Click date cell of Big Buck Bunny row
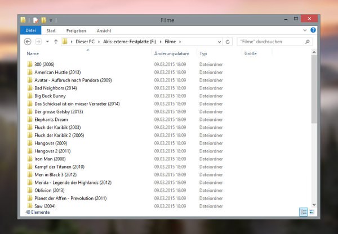The height and width of the screenshot is (234, 338). click(x=170, y=96)
